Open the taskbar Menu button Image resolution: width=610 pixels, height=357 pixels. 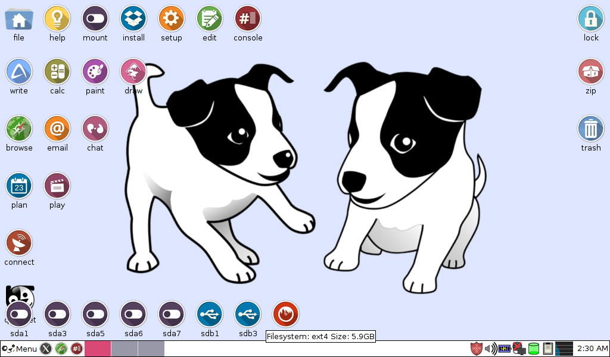tap(20, 349)
